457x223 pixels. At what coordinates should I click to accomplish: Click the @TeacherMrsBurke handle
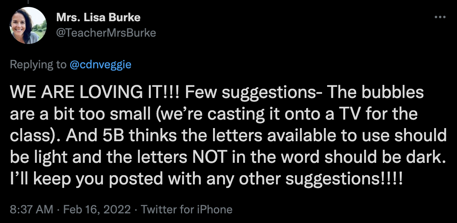click(106, 33)
